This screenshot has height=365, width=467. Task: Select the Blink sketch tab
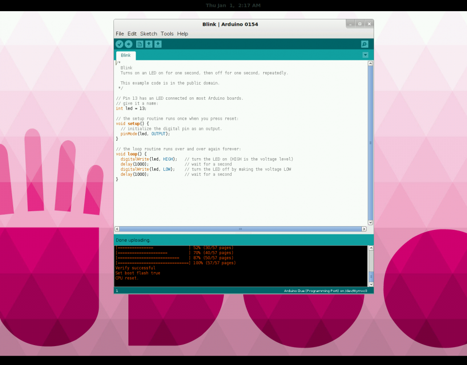pos(126,55)
